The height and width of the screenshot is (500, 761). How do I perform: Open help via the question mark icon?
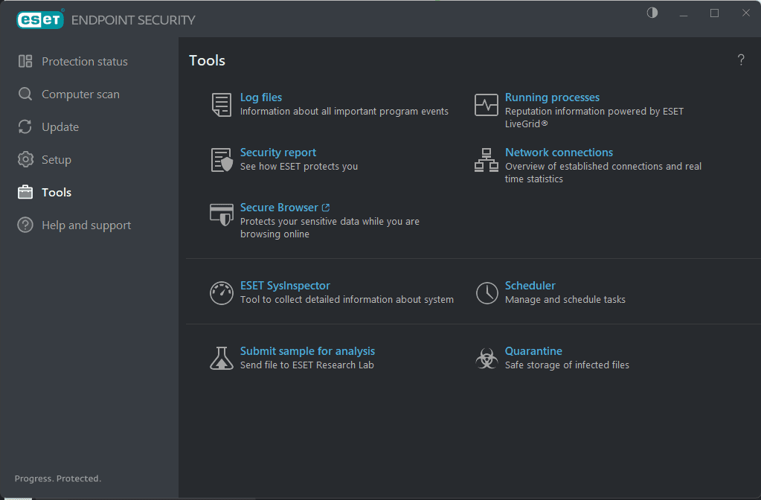point(741,60)
